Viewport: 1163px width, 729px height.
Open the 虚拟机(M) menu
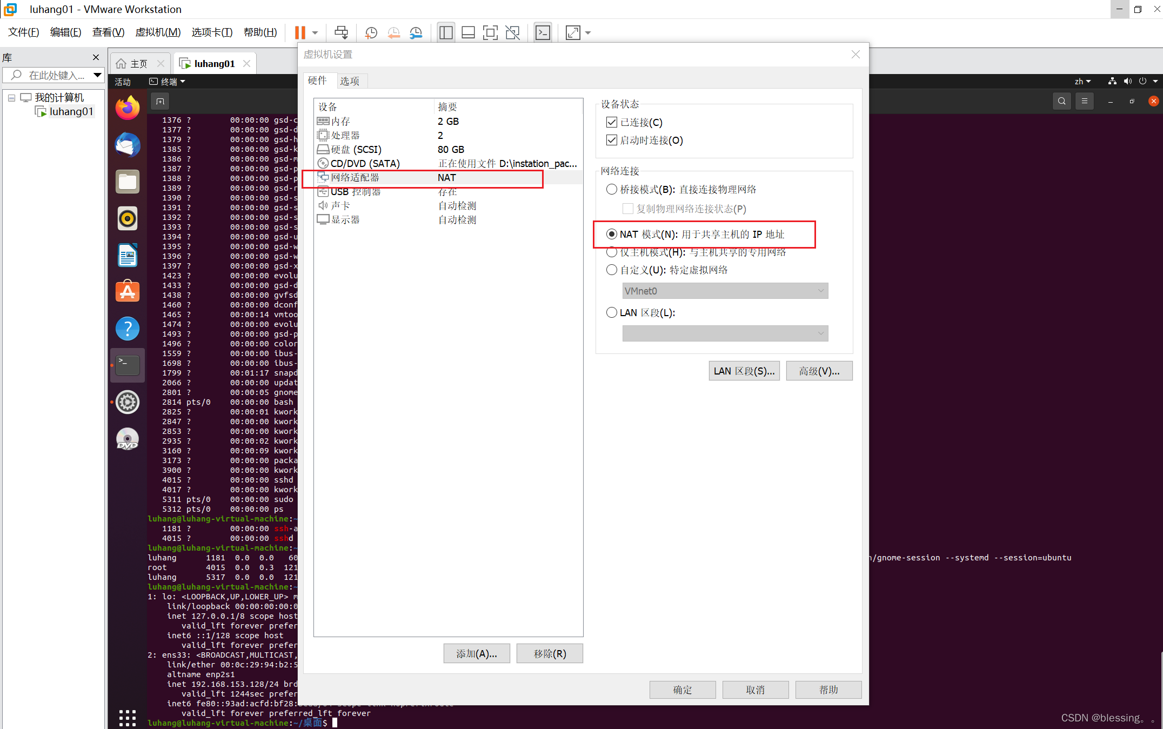click(158, 32)
